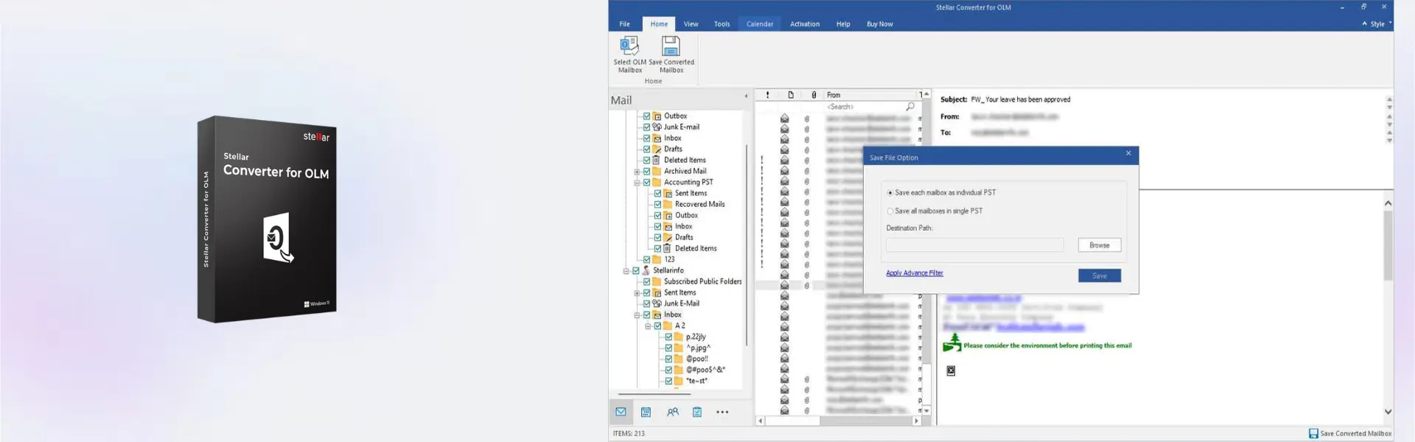Select 'Save all mailboxes in single PST'
This screenshot has height=442, width=1415.
[890, 211]
